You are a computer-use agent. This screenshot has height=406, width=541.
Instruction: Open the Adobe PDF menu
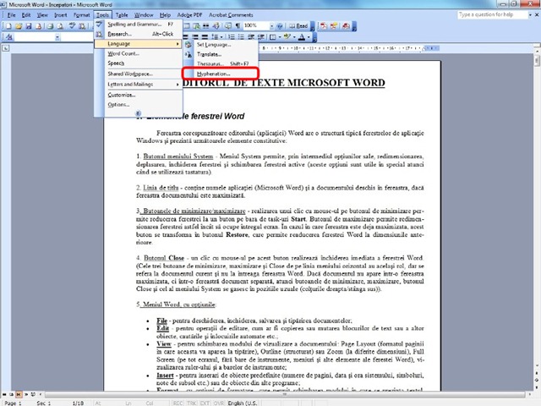click(x=189, y=15)
